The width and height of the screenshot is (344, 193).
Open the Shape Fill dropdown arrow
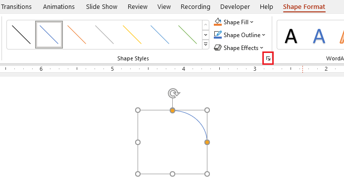251,22
